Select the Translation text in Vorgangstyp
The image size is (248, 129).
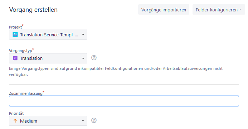31,58
